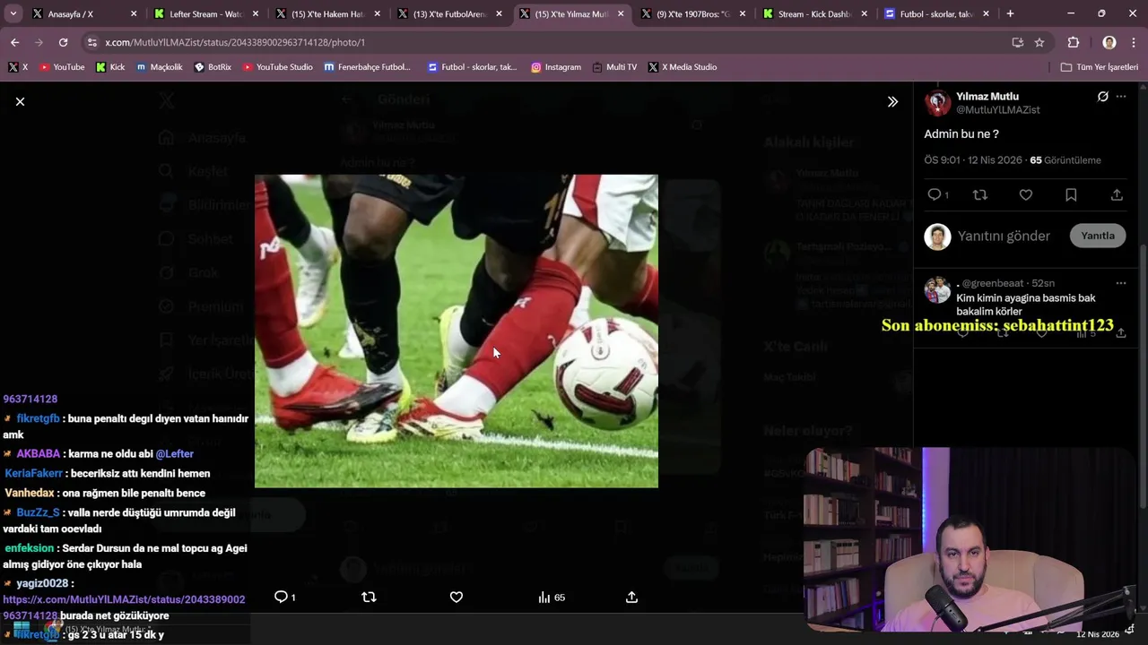Reply icon under the photo

[284, 597]
